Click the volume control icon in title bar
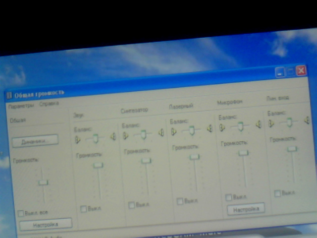317x238 pixels. point(9,95)
